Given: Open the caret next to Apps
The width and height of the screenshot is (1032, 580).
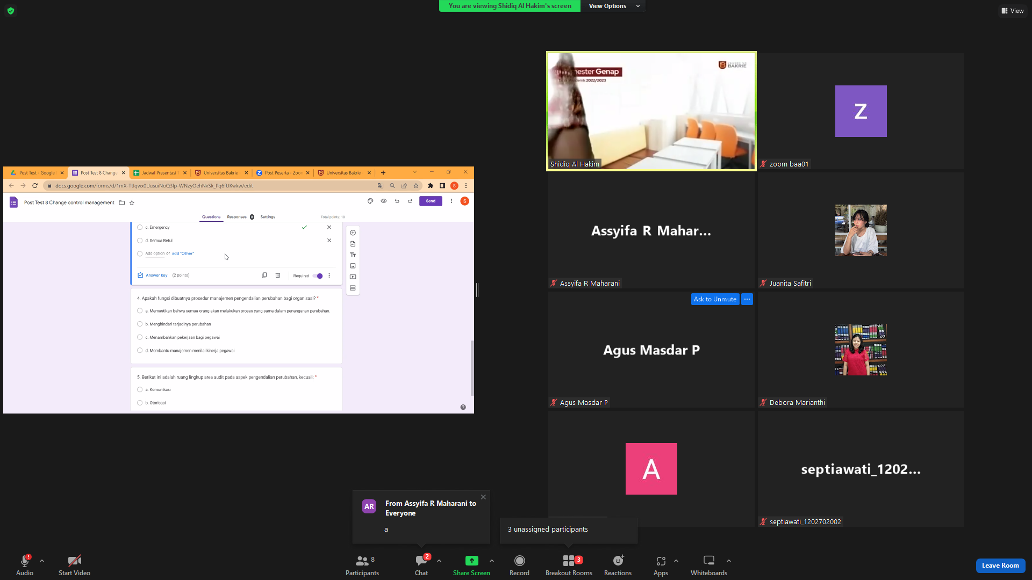Looking at the screenshot, I should pos(676,561).
